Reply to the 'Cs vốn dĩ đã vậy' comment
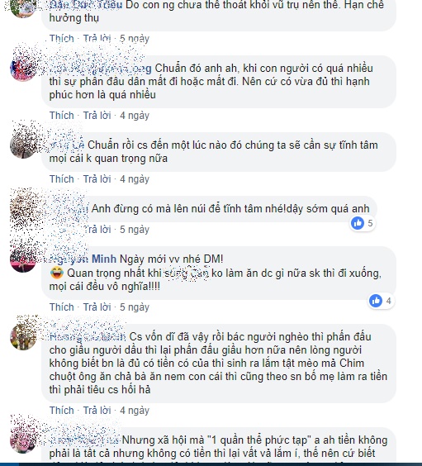The height and width of the screenshot is (466, 422). tap(97, 411)
